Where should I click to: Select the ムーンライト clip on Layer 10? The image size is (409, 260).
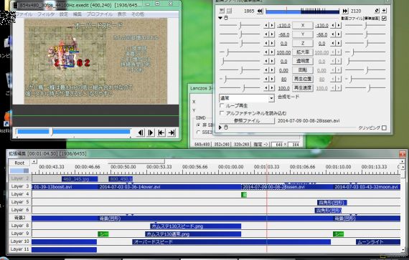(378, 242)
